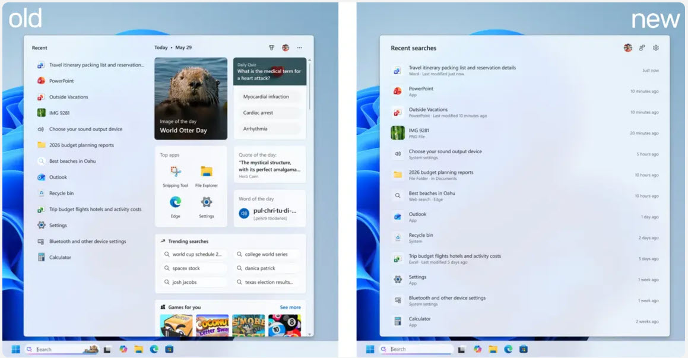The height and width of the screenshot is (358, 688).
Task: Click the Calculator icon in new panel list
Action: [398, 322]
